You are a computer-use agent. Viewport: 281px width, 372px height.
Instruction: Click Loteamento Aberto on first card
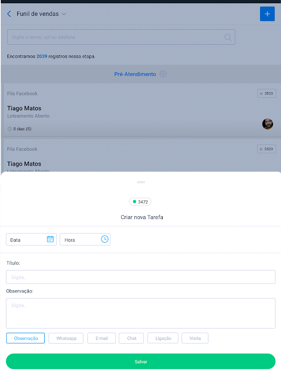pyautogui.click(x=28, y=116)
